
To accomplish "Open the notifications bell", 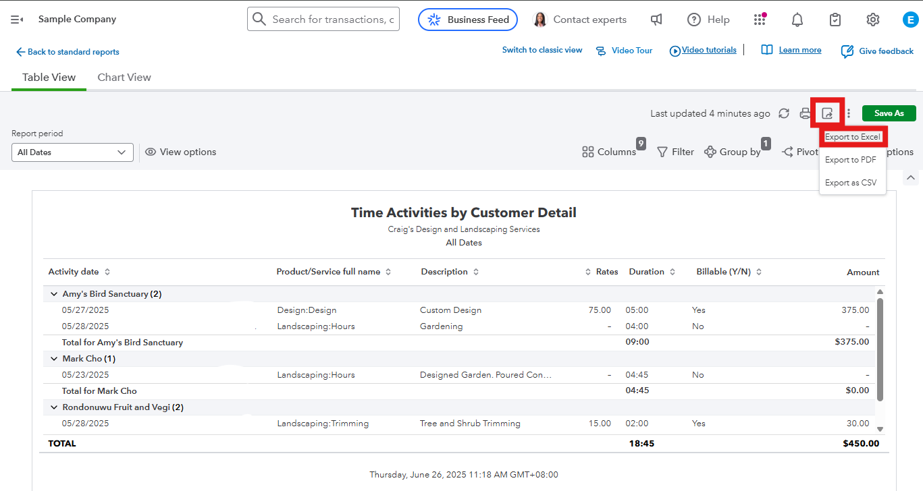I will point(797,20).
